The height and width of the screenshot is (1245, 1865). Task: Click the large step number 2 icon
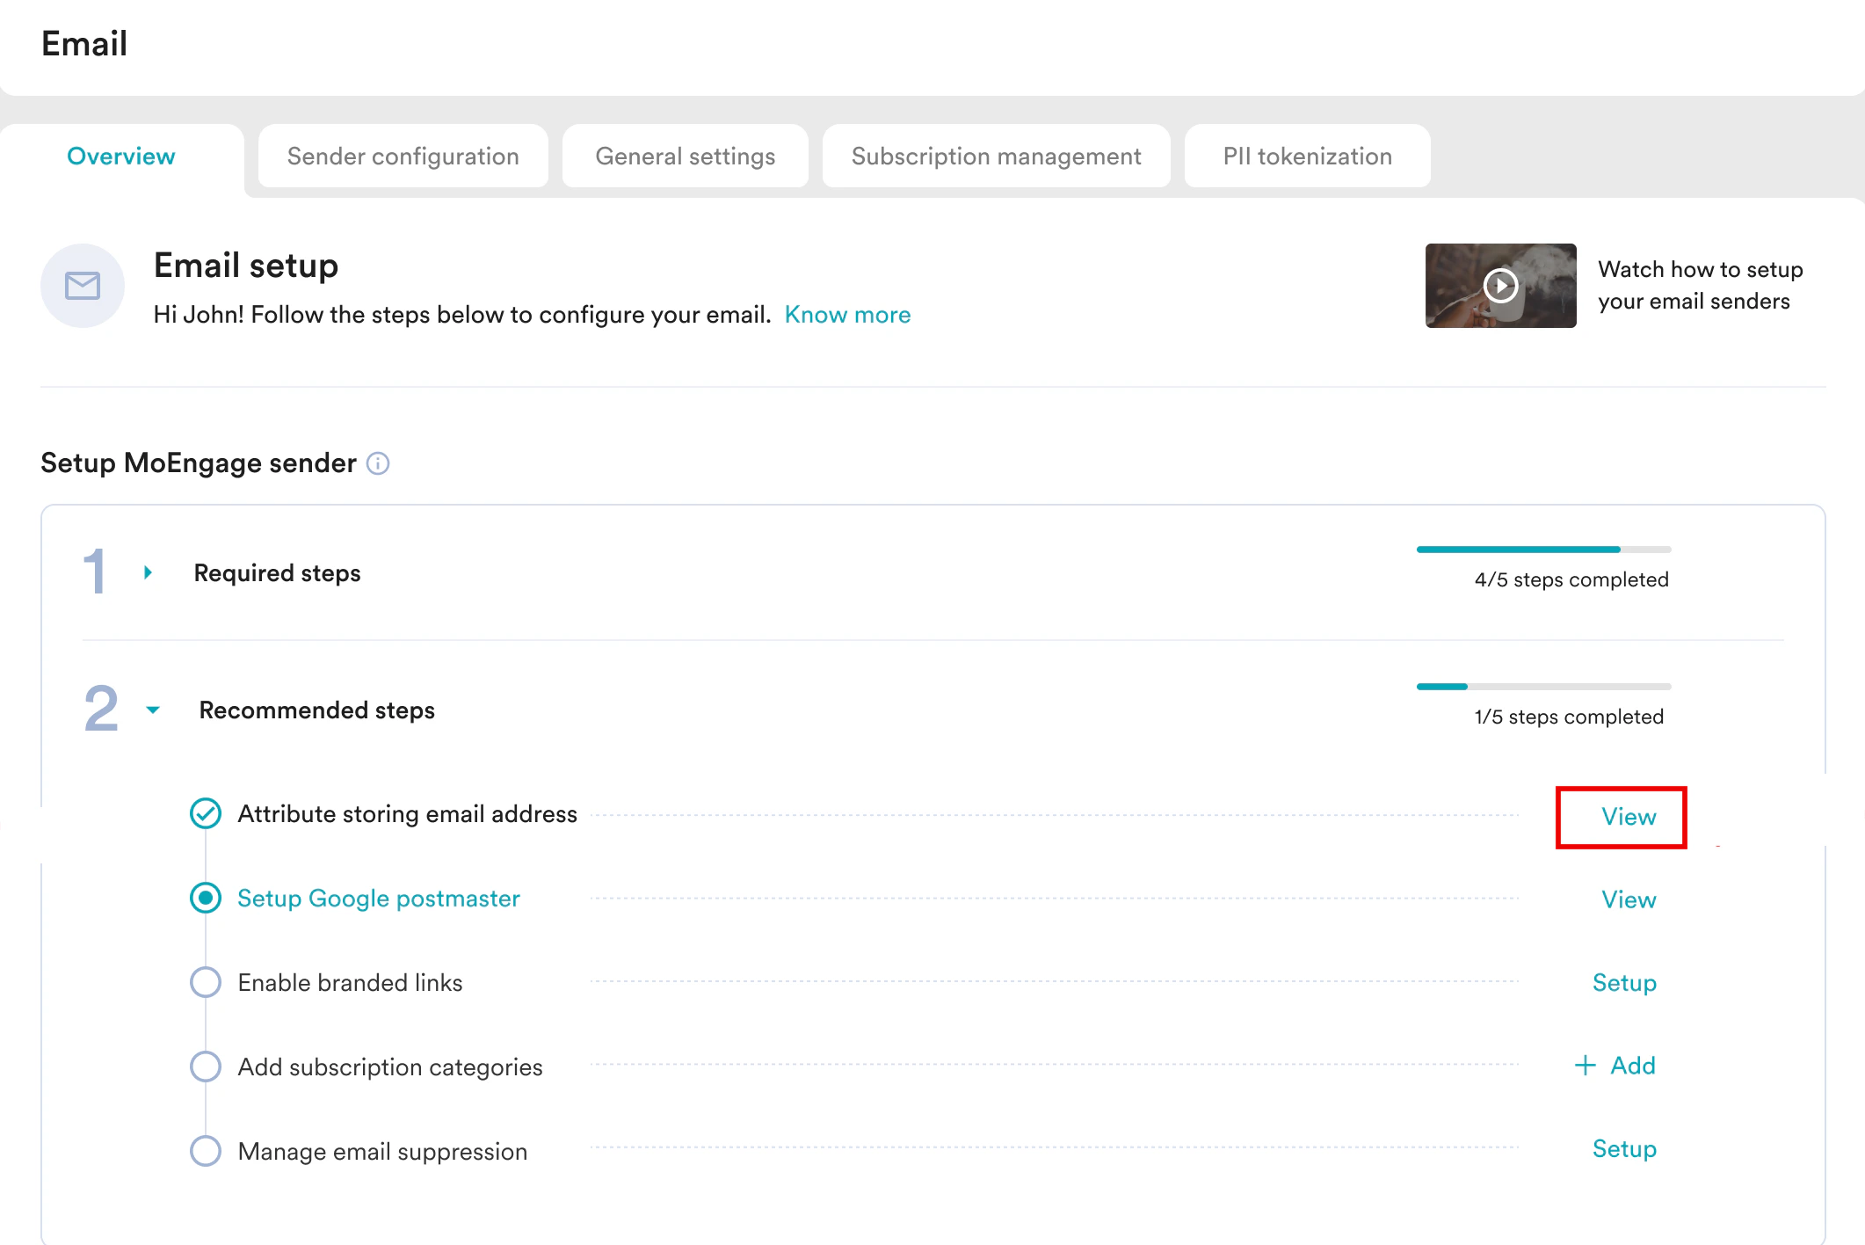tap(101, 709)
